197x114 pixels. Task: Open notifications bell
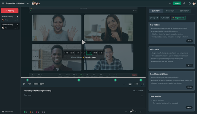[189, 3]
